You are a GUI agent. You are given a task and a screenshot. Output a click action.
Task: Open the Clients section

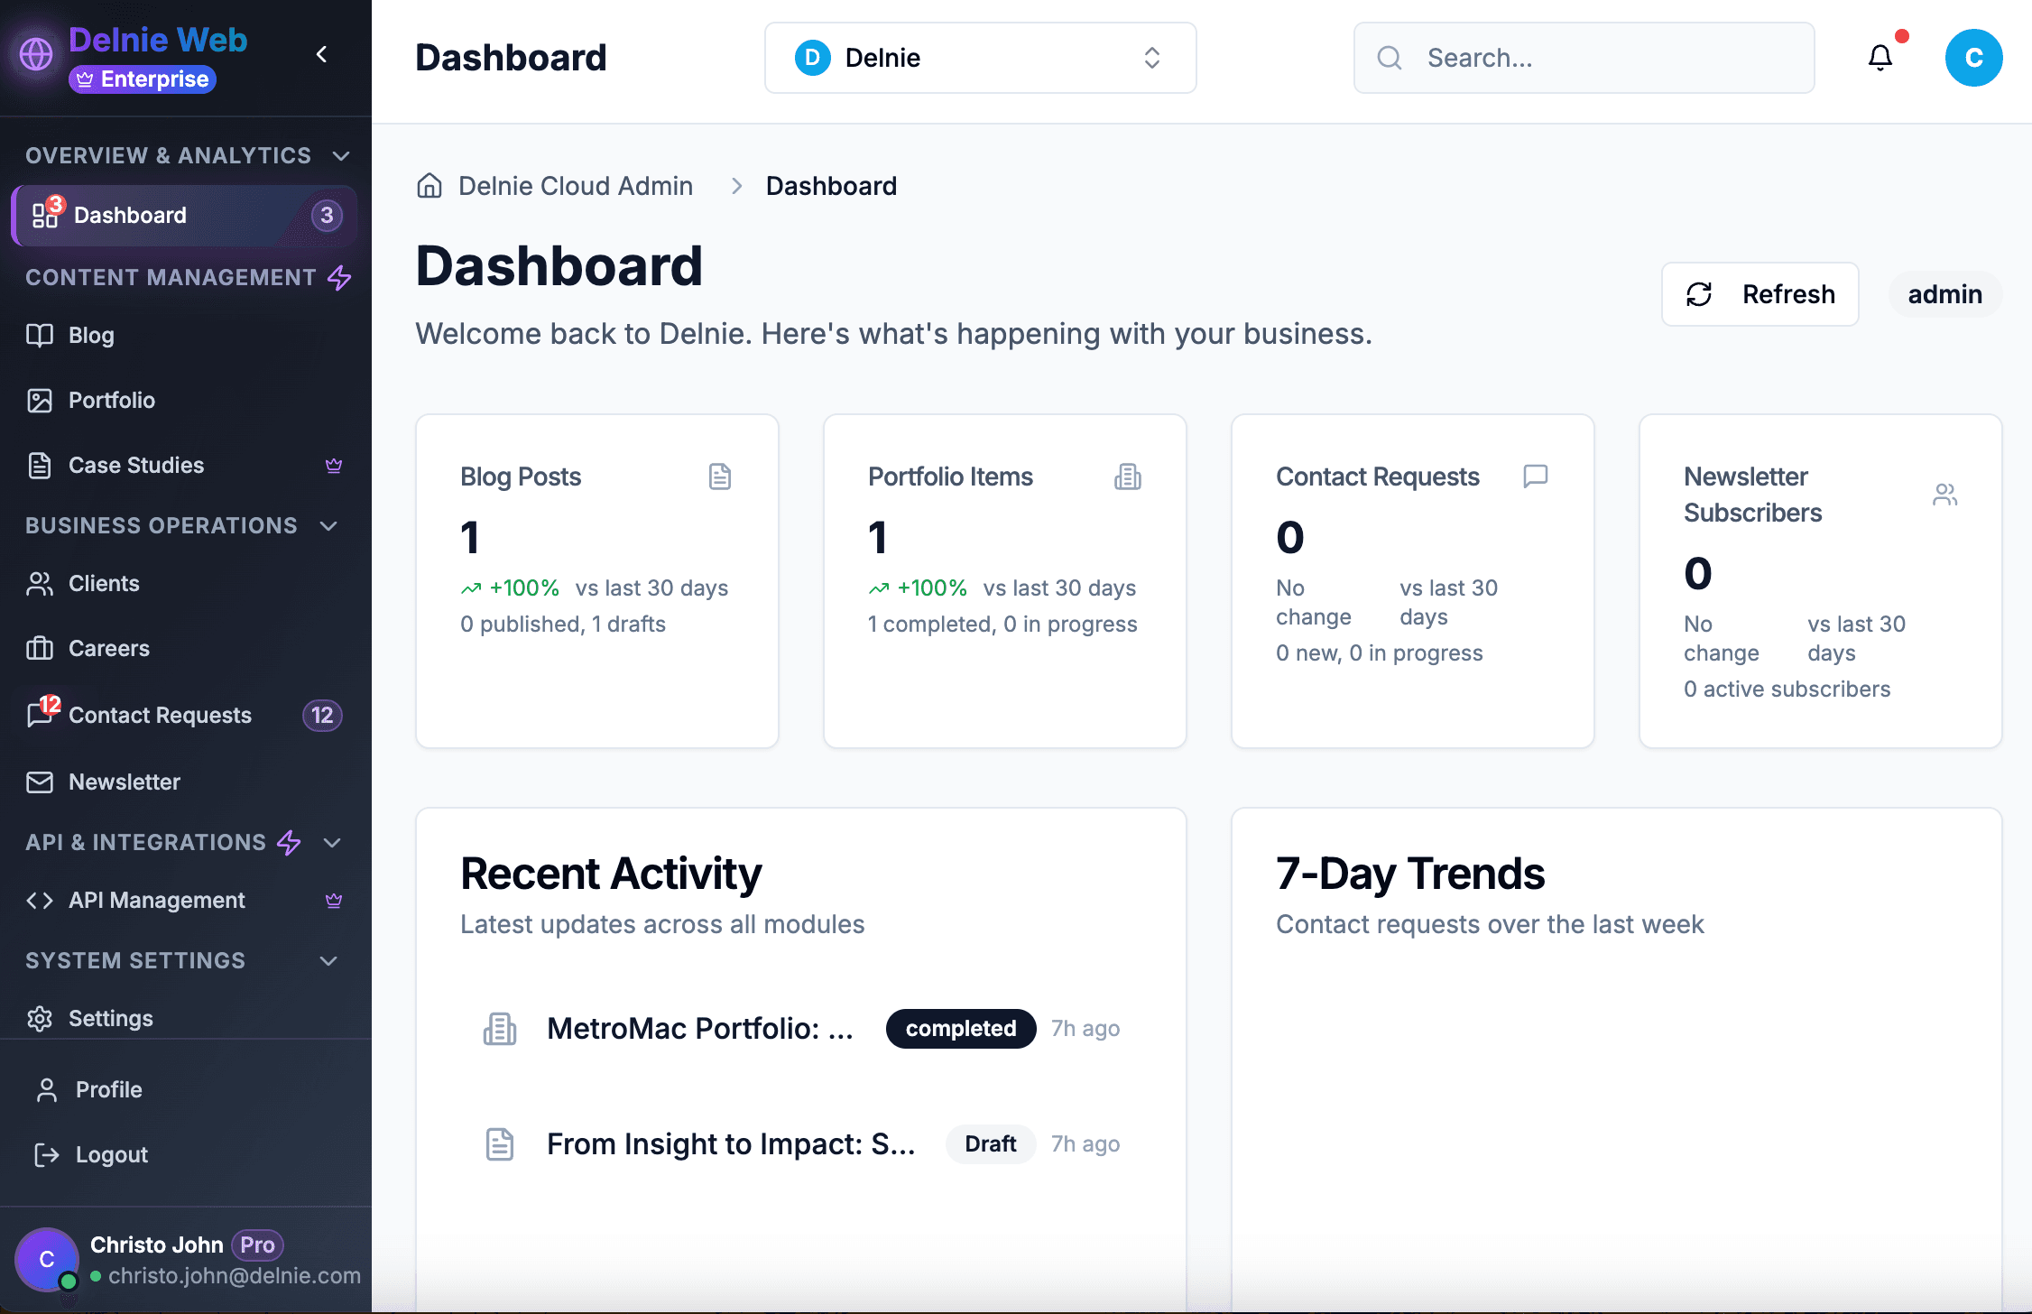click(103, 583)
